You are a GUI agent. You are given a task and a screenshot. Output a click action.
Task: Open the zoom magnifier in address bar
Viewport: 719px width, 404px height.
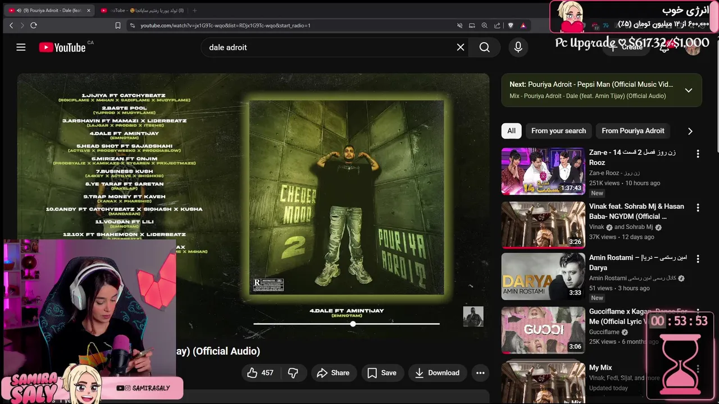tap(484, 25)
